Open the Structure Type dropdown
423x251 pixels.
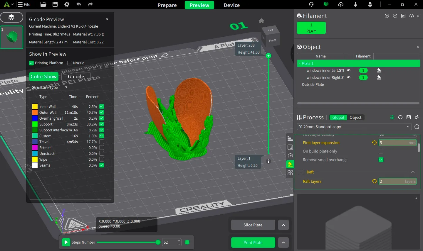point(50,87)
